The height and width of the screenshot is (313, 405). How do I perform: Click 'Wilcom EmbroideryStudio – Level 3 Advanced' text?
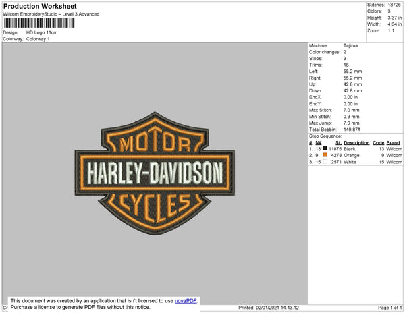point(51,14)
